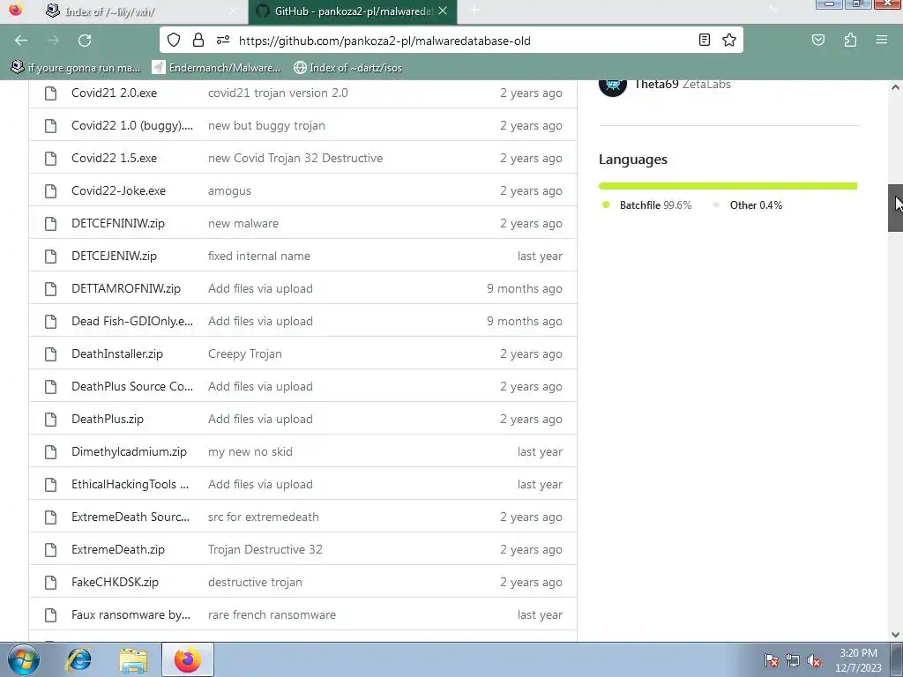Click the file icon beside ExtremeDeath.zip
This screenshot has height=677, width=903.
click(x=50, y=550)
